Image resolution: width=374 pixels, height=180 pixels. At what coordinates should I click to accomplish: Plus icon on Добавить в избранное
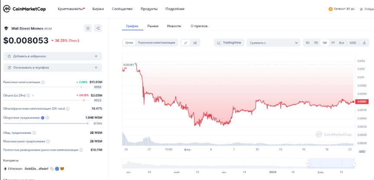tap(96, 57)
